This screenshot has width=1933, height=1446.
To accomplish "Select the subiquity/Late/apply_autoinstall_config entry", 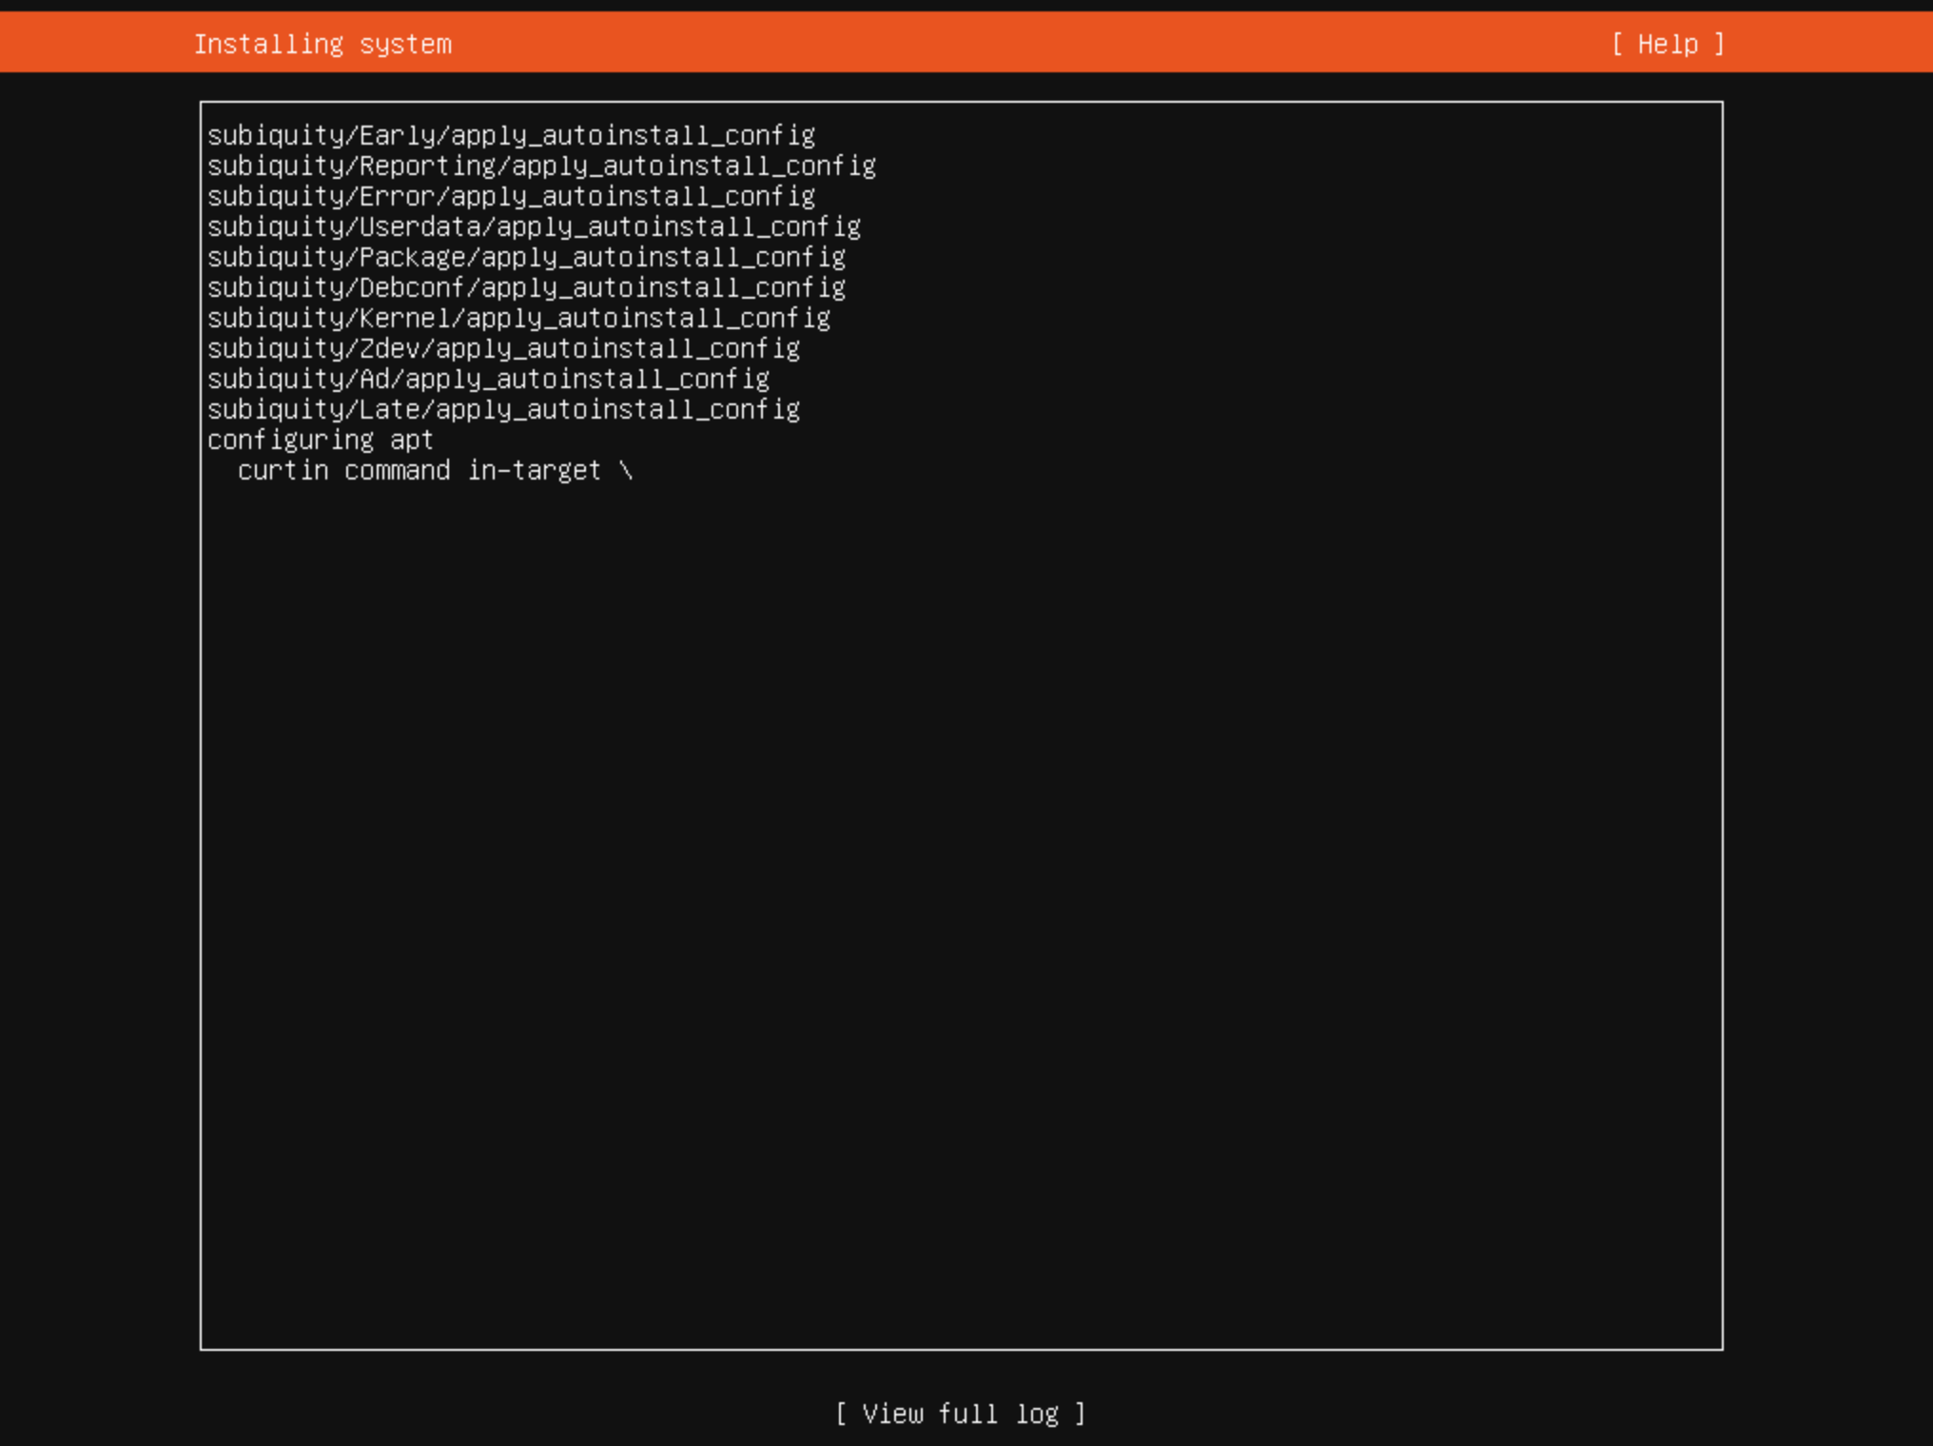I will pos(503,409).
